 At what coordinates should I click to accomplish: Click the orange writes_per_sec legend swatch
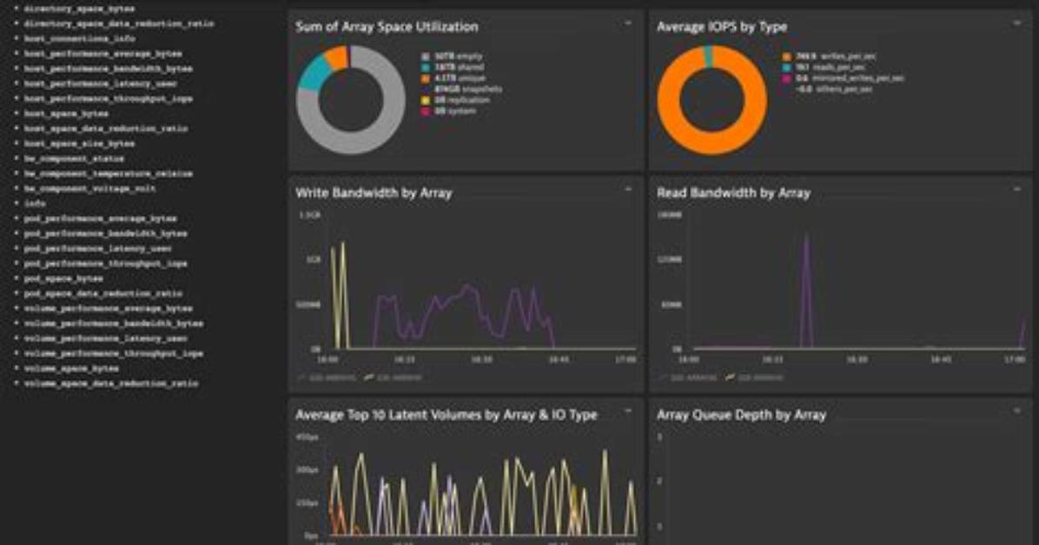pos(786,57)
